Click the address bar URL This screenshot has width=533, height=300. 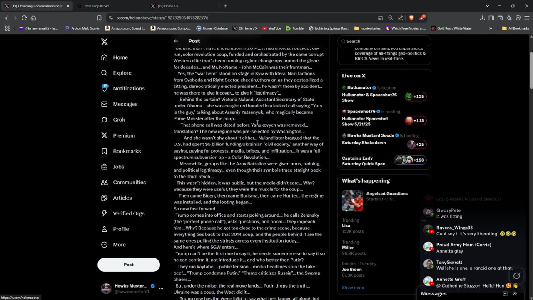coord(163,18)
